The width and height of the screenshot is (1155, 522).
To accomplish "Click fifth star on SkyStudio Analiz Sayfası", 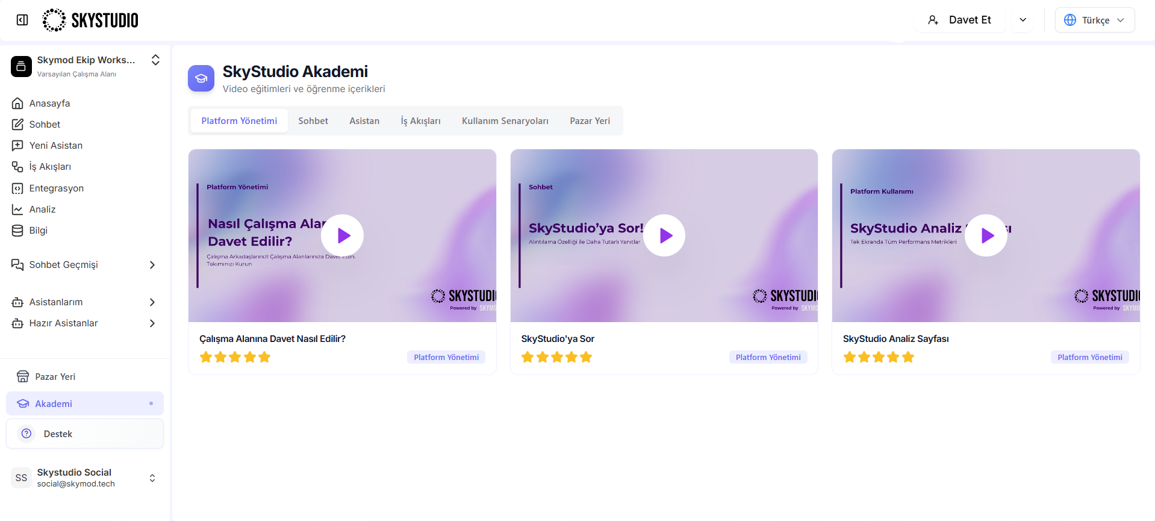I will (x=908, y=357).
